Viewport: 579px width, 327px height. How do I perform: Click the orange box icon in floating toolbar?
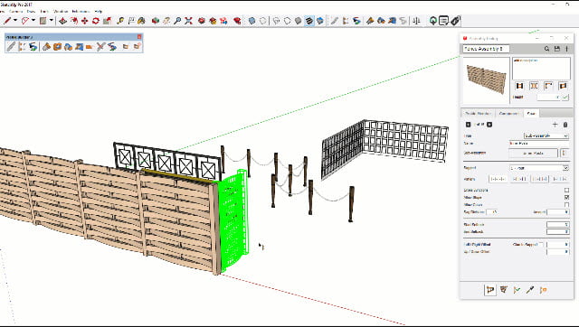click(57, 46)
